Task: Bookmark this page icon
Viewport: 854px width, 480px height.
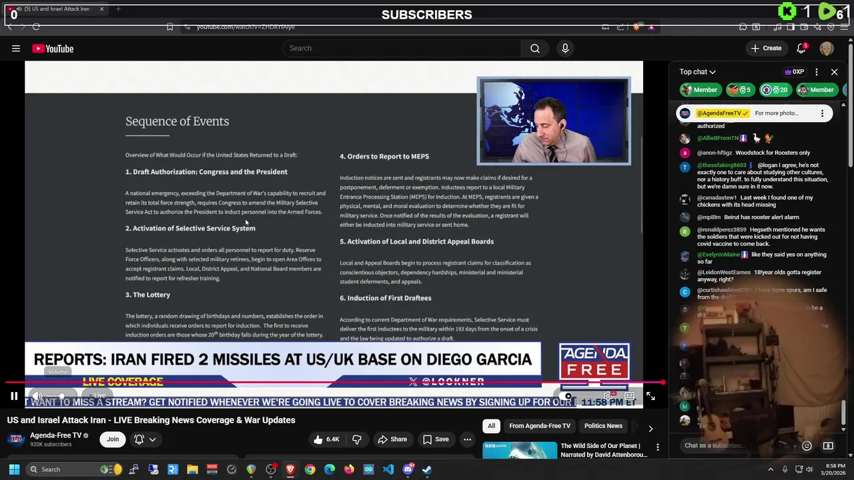Action: pyautogui.click(x=169, y=27)
